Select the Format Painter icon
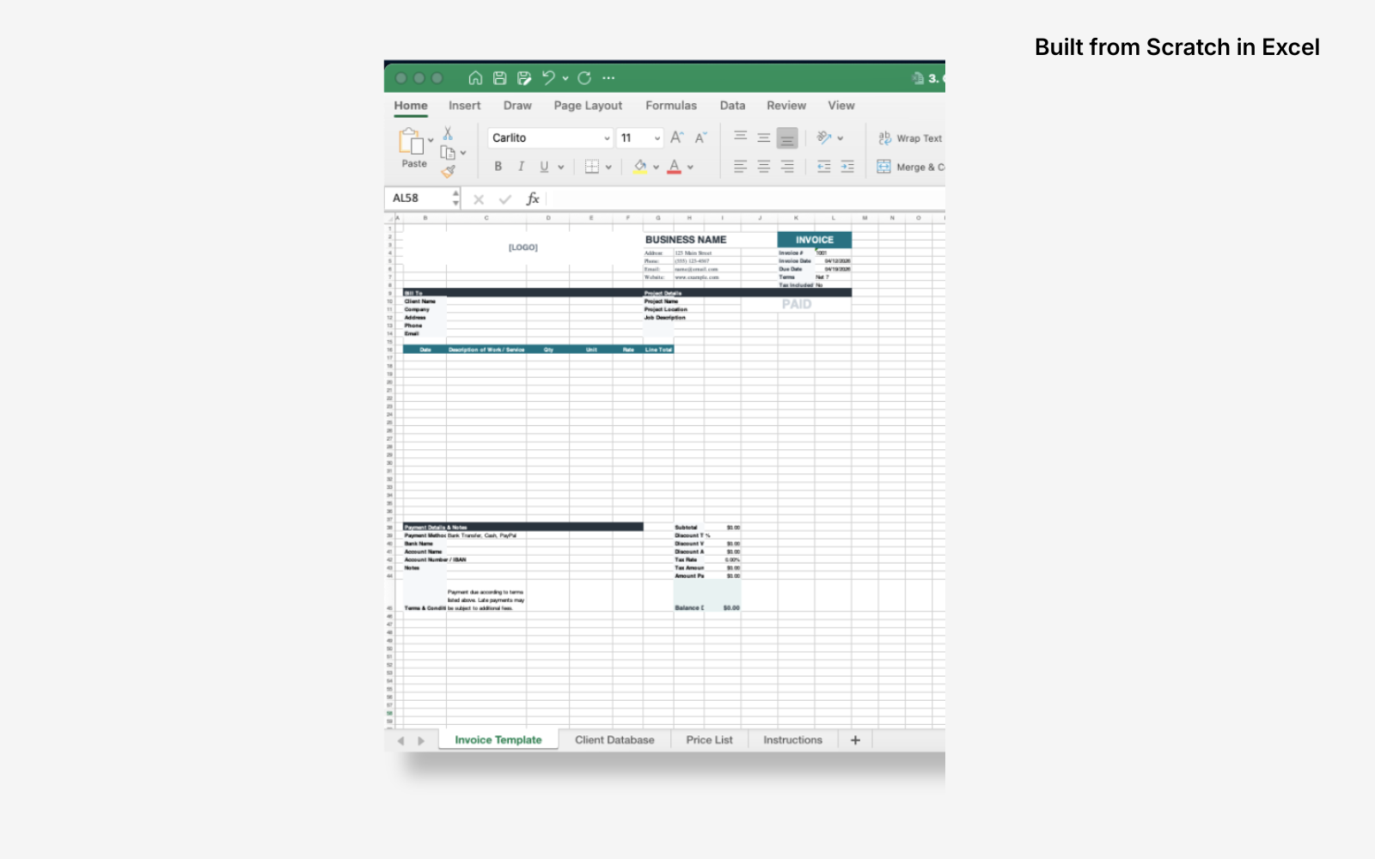 (449, 170)
